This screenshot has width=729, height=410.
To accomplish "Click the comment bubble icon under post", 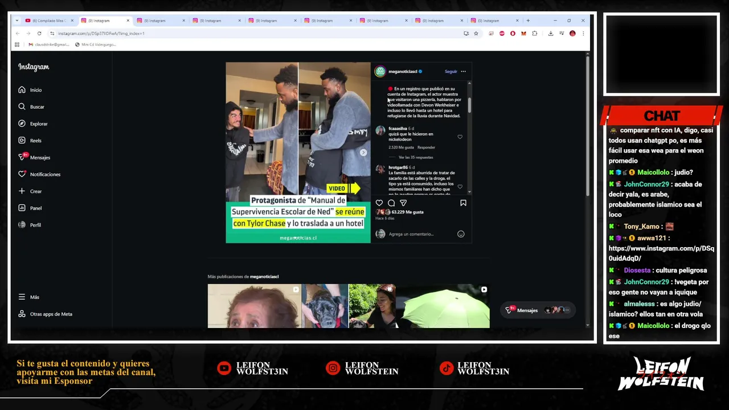I will [x=391, y=203].
